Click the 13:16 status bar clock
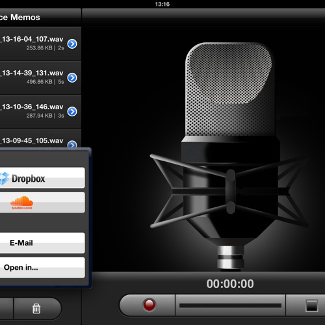The height and width of the screenshot is (325, 325). click(162, 4)
